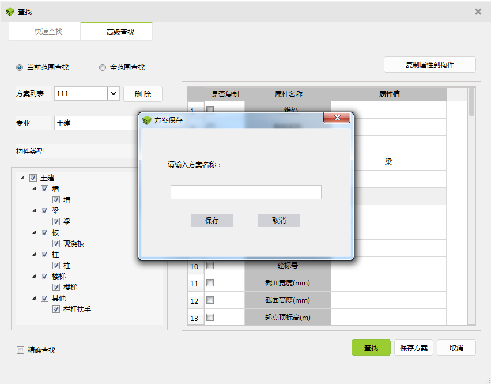
Task: Collapse the 其他 parent node
Action: coord(34,298)
